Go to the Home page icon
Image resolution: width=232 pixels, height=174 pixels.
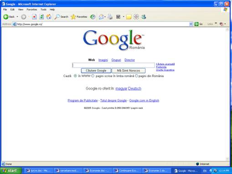(x=49, y=17)
